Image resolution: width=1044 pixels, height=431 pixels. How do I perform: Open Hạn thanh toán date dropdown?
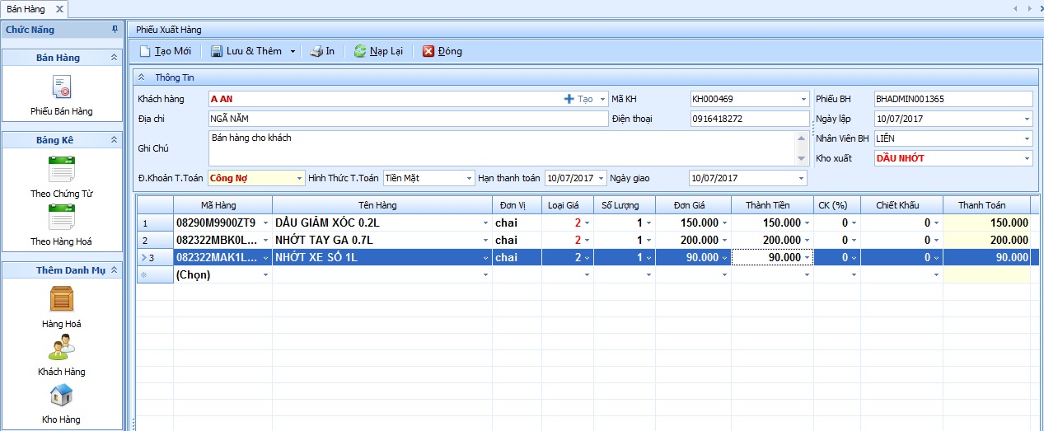click(x=602, y=178)
